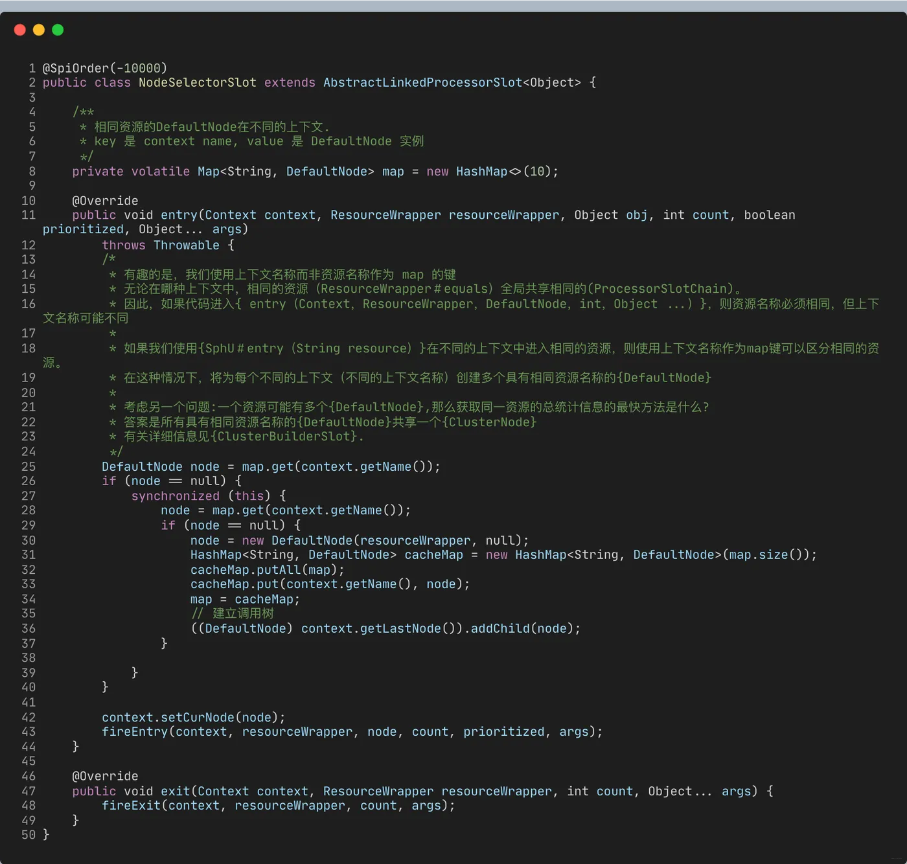Screen dimensions: 907x864
Task: Click 'map = cacheMap;' assignment
Action: [x=246, y=600]
